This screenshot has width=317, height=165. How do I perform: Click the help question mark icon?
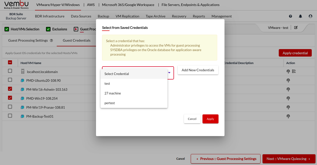(x=290, y=16)
